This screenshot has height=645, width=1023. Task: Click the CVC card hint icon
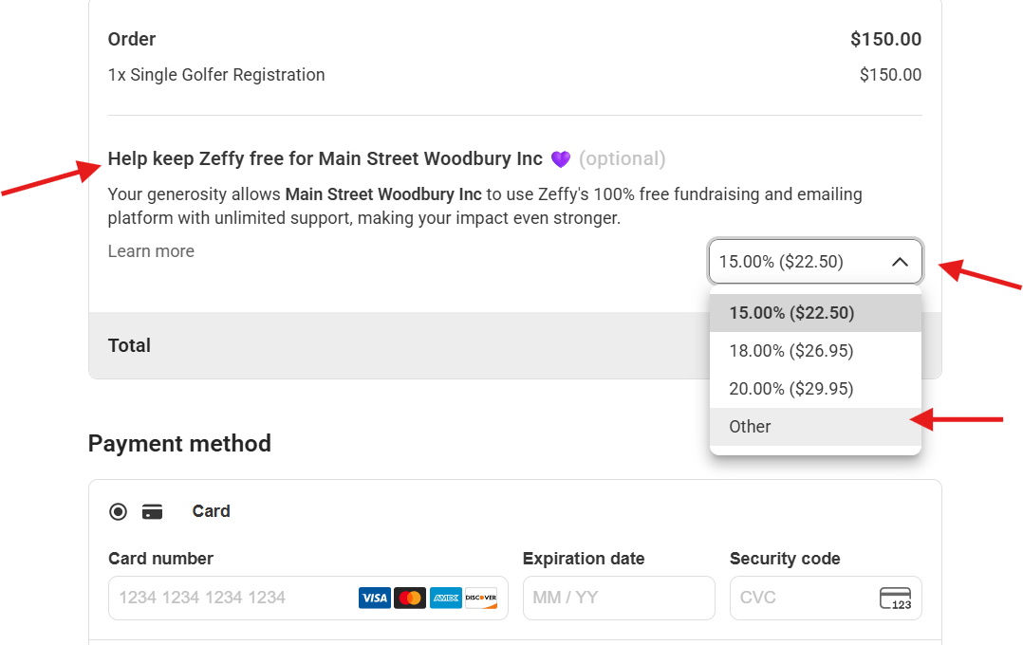click(895, 598)
